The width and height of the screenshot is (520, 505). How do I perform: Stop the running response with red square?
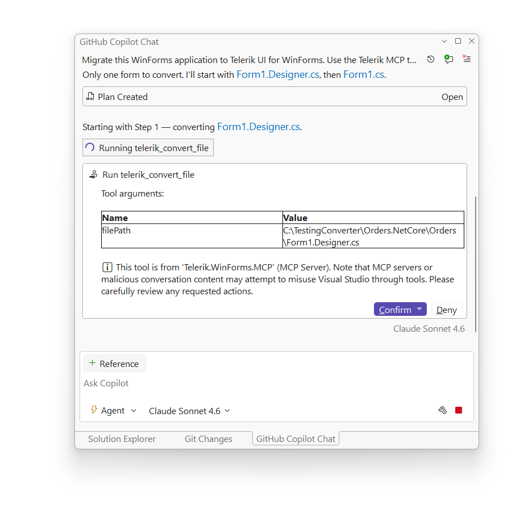click(x=459, y=410)
